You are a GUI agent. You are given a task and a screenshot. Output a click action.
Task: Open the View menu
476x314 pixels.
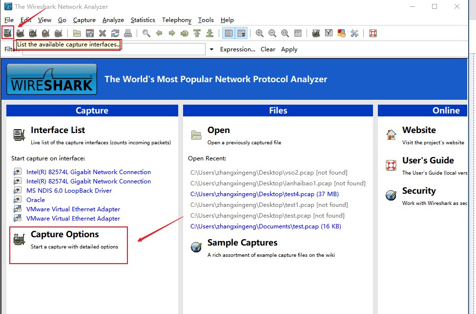click(44, 20)
